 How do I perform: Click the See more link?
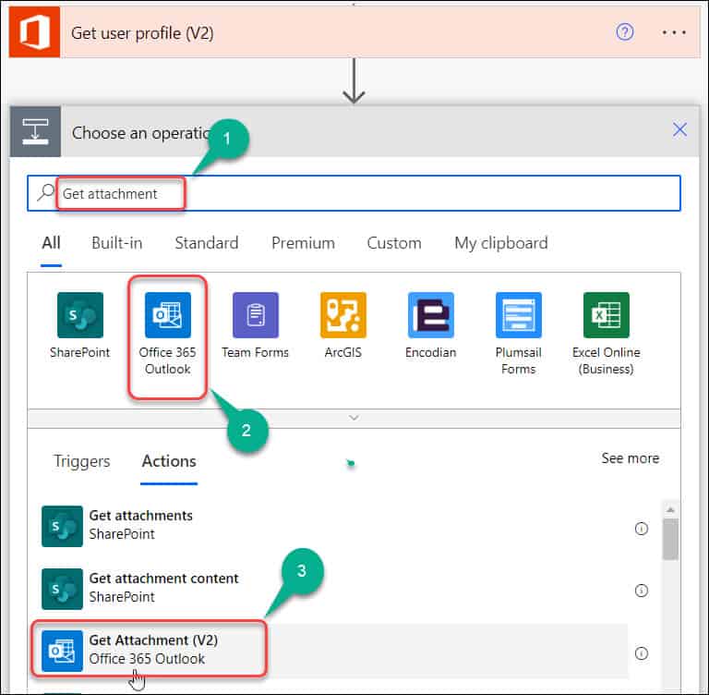(630, 458)
